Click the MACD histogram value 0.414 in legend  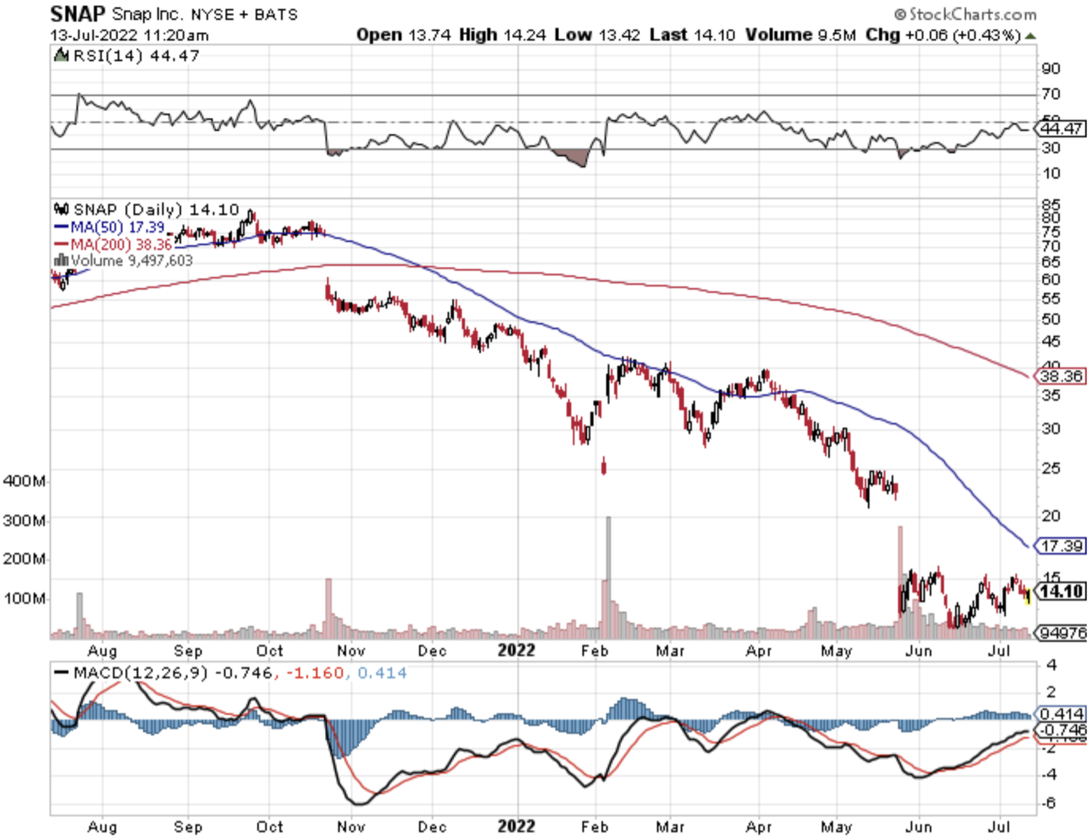coord(382,673)
